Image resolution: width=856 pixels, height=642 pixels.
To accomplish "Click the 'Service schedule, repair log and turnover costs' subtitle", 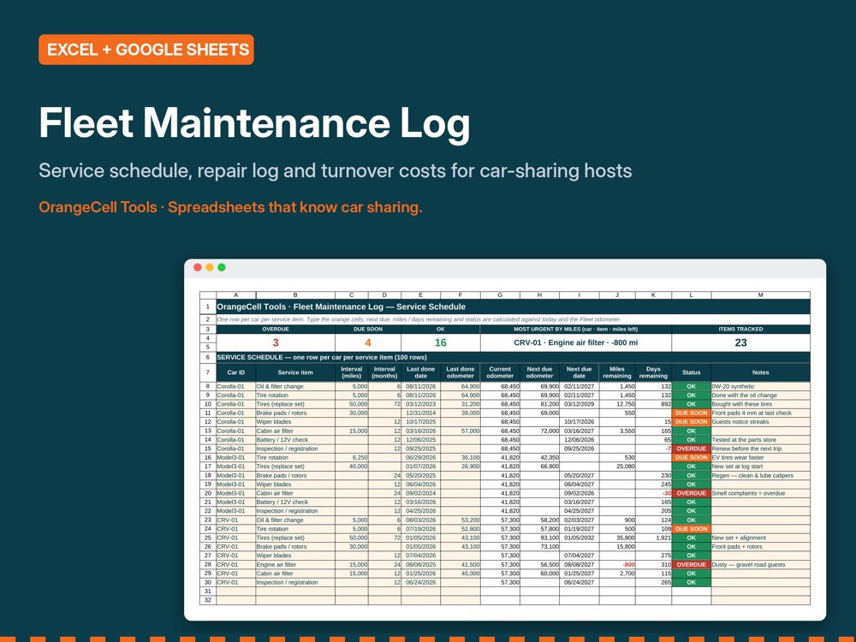I will pyautogui.click(x=336, y=171).
